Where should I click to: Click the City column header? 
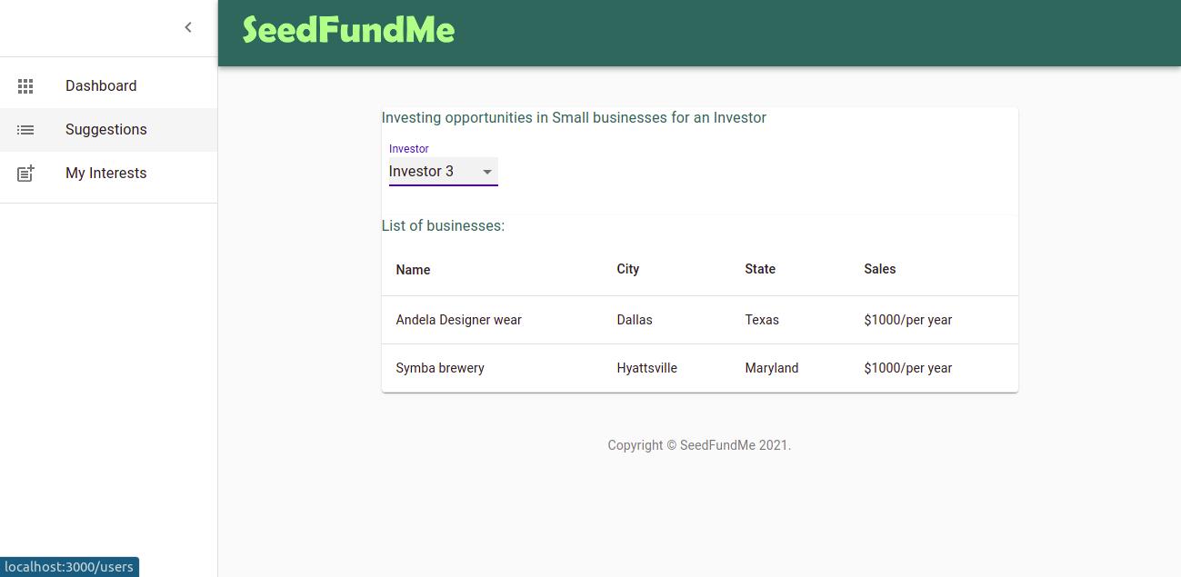pos(627,269)
